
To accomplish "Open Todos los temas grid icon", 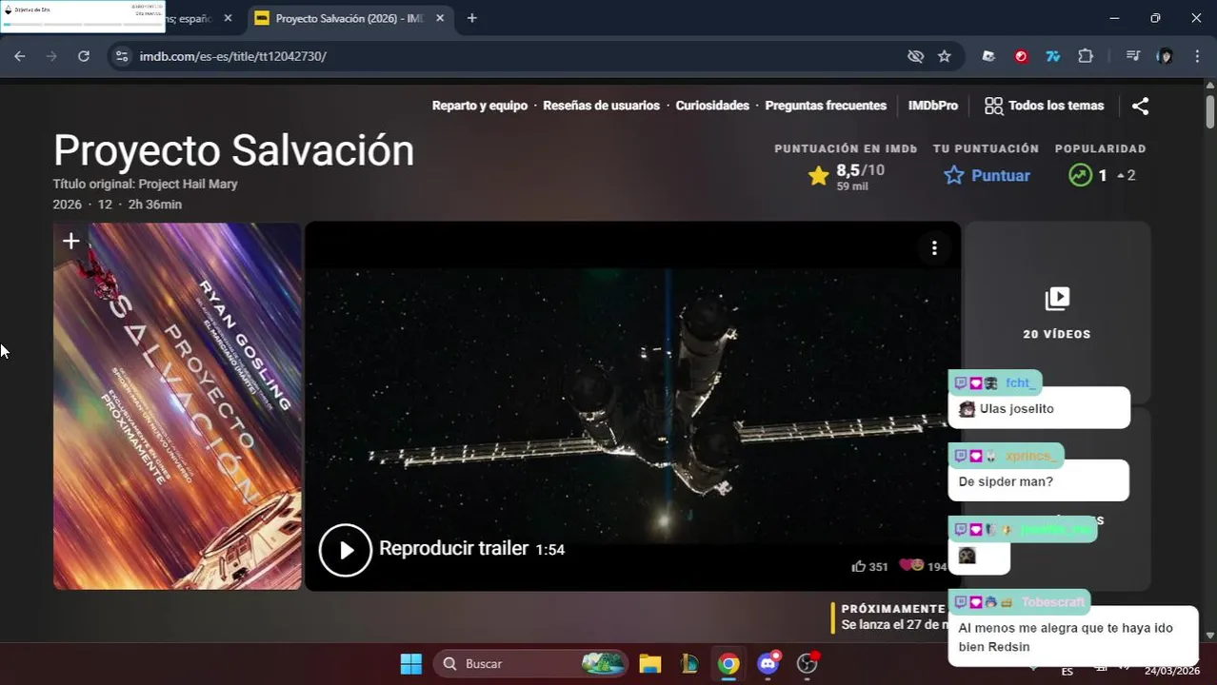I will pos(993,106).
